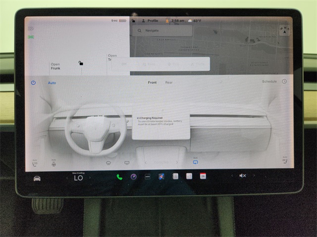Open vehicle controls via the car icon
The height and width of the screenshot is (237, 317).
pyautogui.click(x=37, y=179)
